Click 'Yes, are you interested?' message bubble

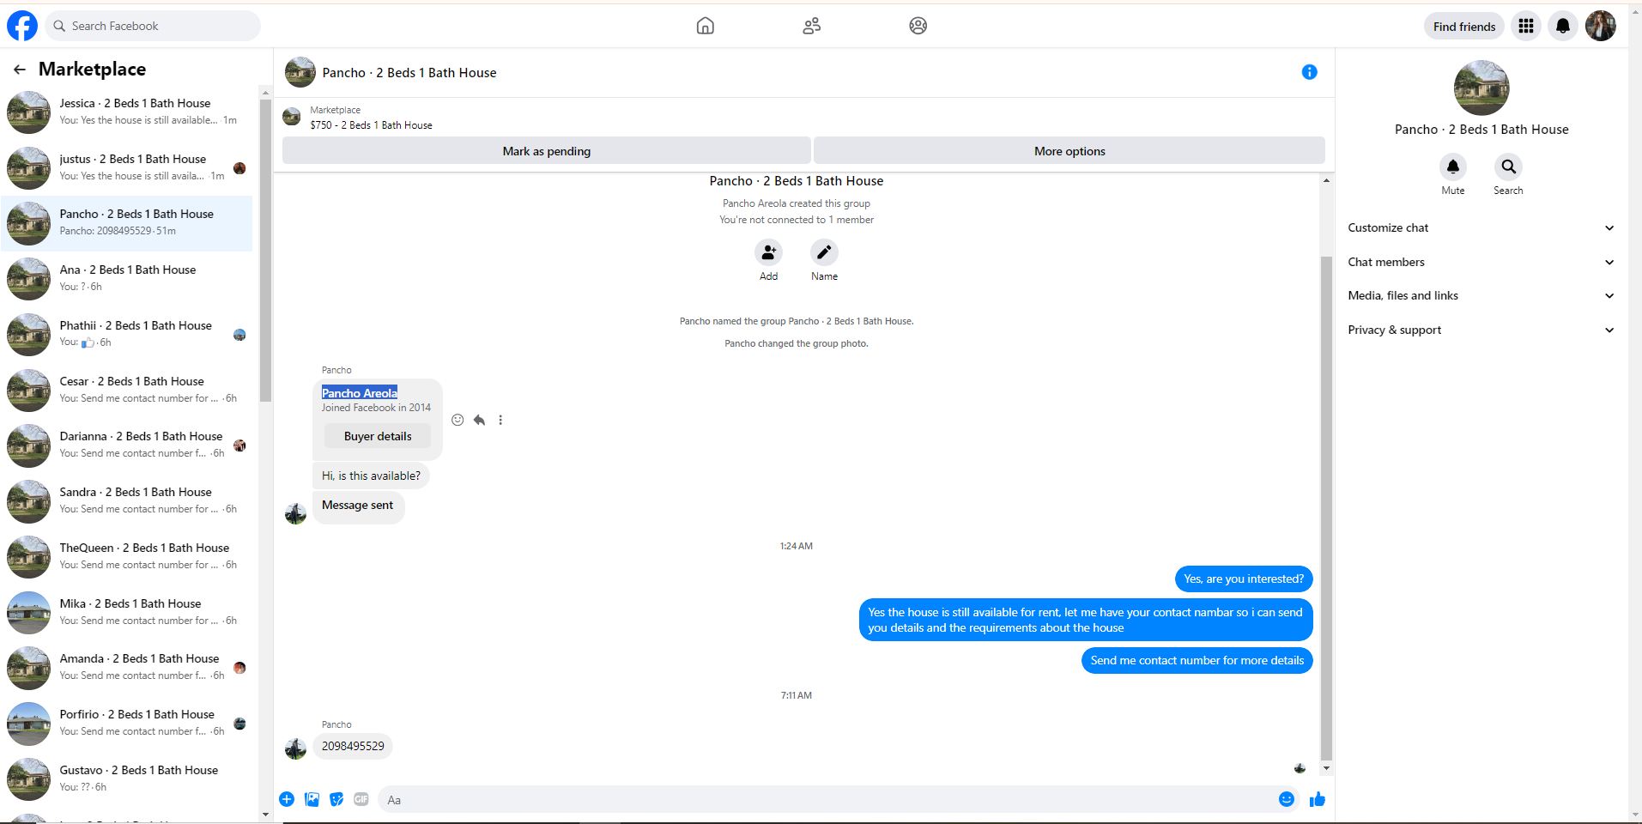coord(1244,579)
